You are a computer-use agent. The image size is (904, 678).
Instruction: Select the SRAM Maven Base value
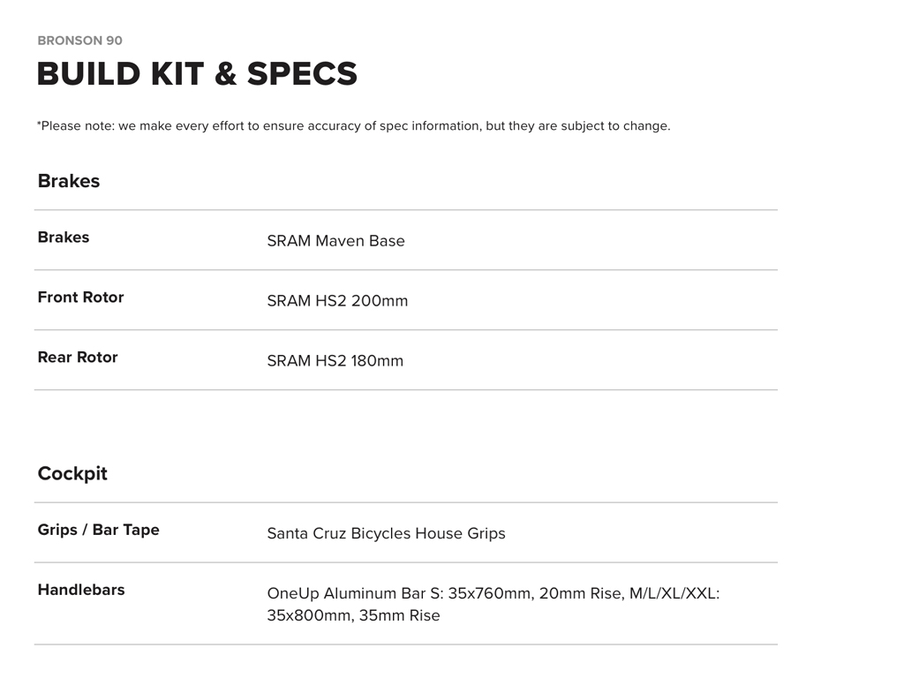click(335, 241)
